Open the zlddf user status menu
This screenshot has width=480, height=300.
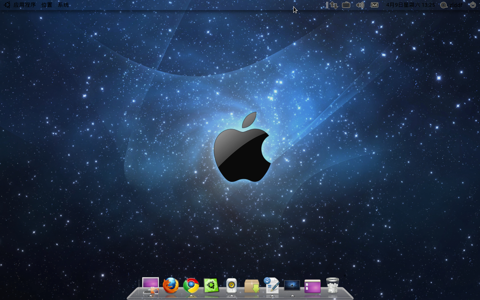[x=451, y=5]
